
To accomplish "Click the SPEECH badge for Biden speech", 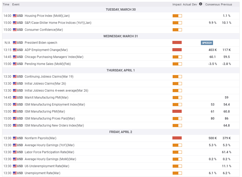I will click(207, 43).
